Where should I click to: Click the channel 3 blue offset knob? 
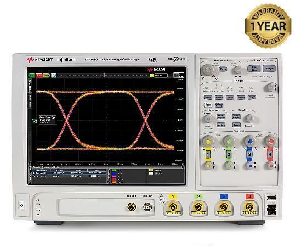click(250, 166)
